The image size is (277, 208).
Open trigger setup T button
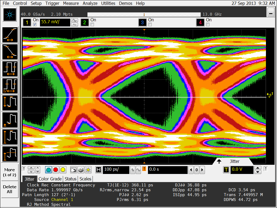click(226, 170)
